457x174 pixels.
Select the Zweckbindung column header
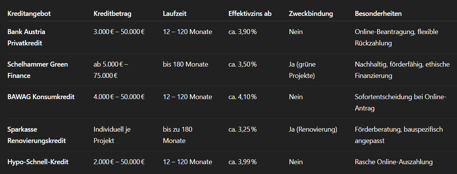311,14
